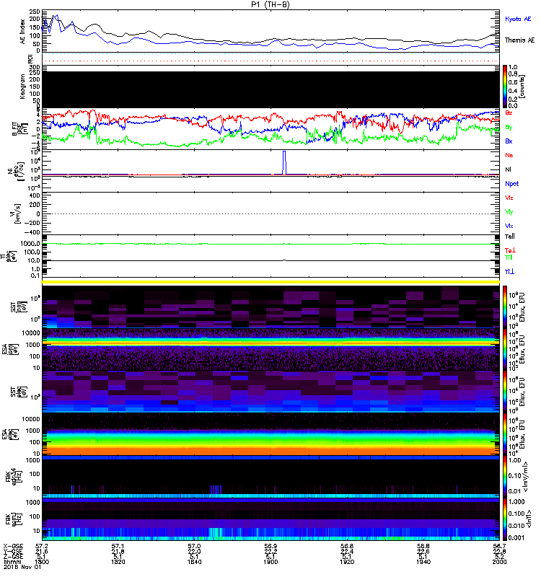541x577 pixels.
Task: Click the 2000 time tick label
Action: pos(499,562)
